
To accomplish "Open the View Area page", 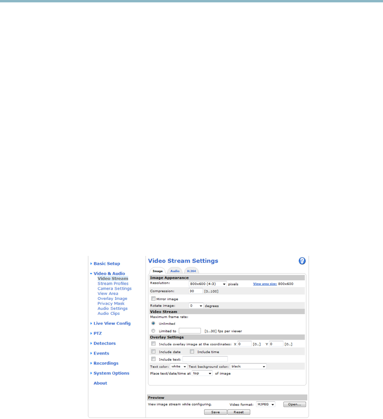I will pyautogui.click(x=108, y=293).
